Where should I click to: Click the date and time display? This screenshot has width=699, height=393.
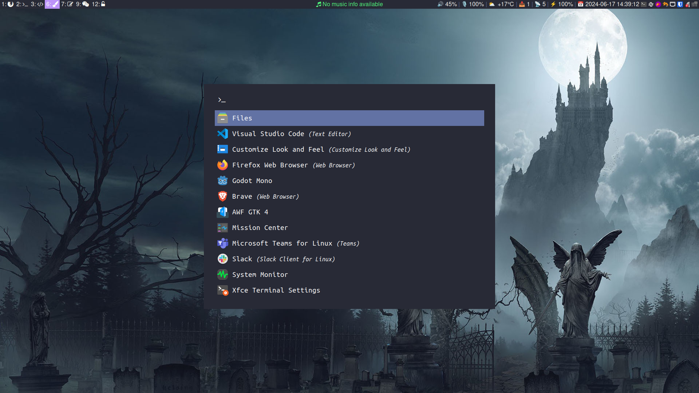point(608,4)
